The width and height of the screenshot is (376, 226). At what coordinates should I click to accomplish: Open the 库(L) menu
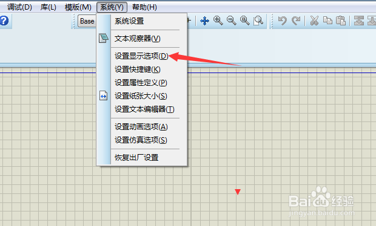pos(48,7)
